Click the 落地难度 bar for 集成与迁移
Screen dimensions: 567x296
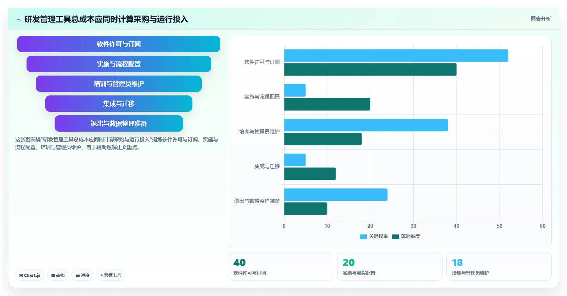point(310,174)
